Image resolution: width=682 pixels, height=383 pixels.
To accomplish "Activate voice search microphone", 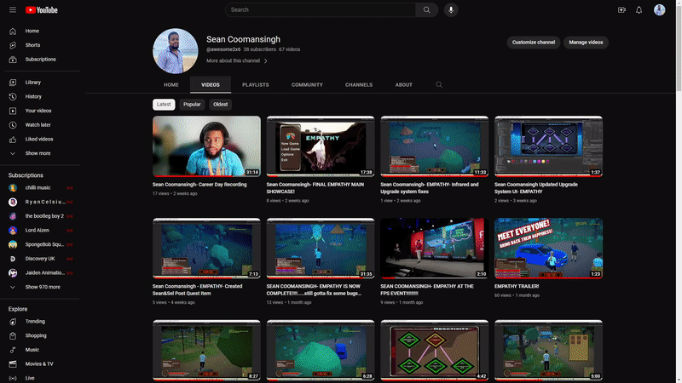I will tap(450, 10).
